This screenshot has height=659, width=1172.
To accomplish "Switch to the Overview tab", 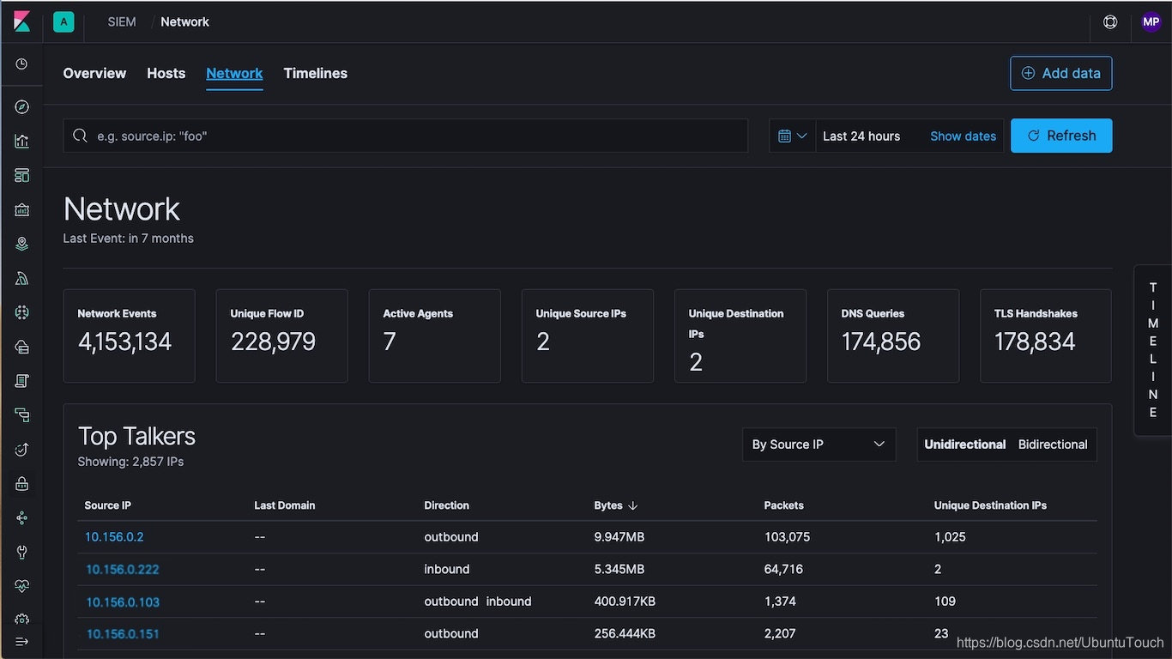I will (94, 74).
